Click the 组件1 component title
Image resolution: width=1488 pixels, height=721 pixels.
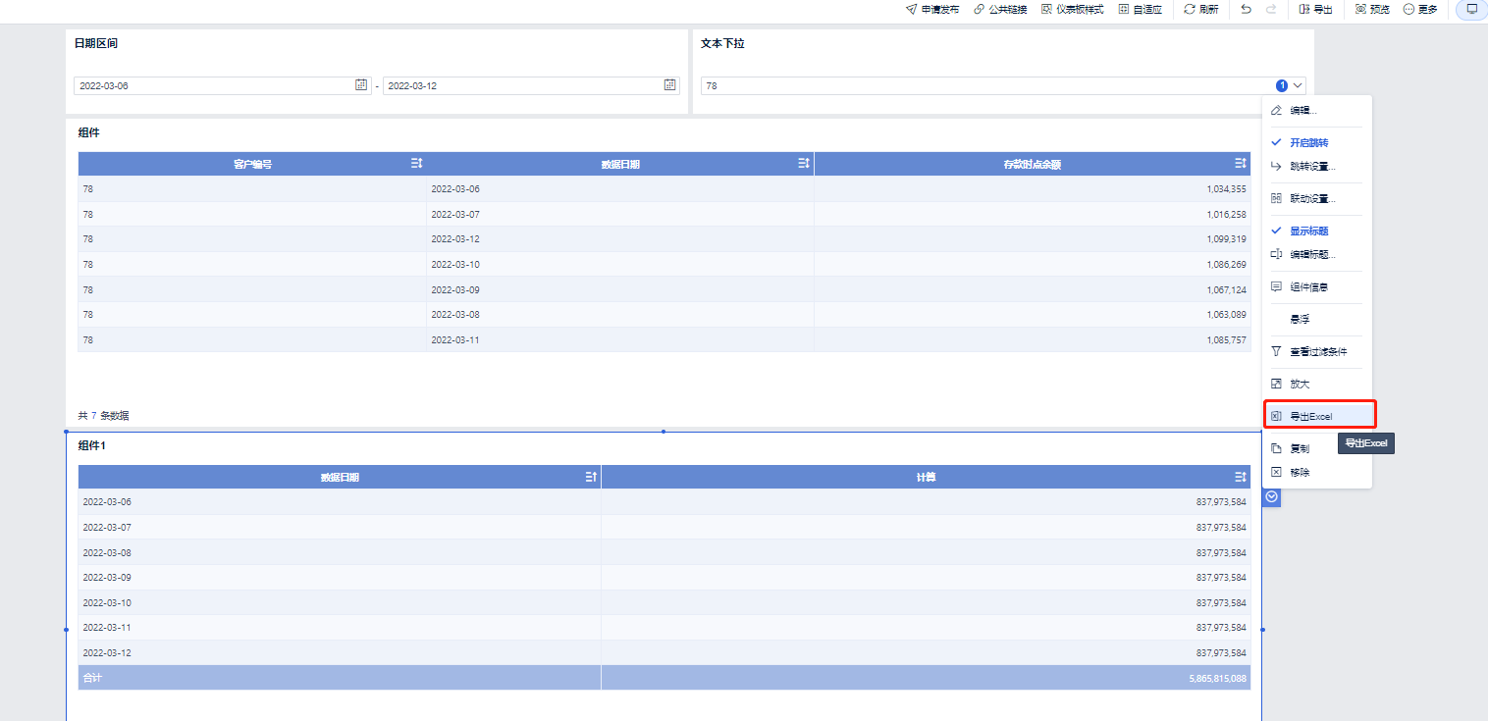(91, 446)
